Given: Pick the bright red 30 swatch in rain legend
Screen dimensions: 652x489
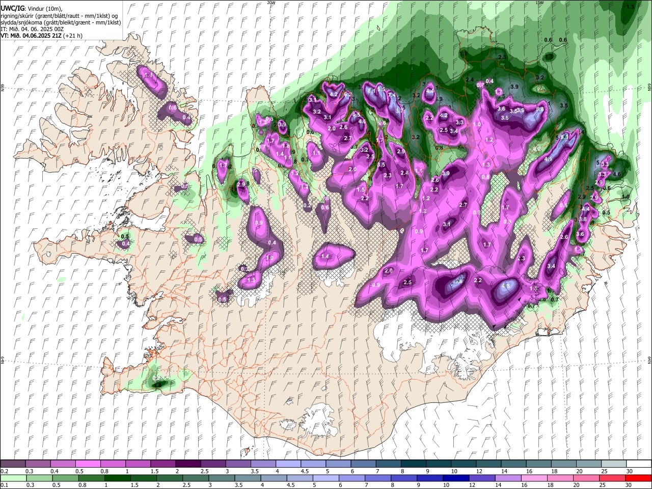Looking at the screenshot, I should click(x=638, y=478).
